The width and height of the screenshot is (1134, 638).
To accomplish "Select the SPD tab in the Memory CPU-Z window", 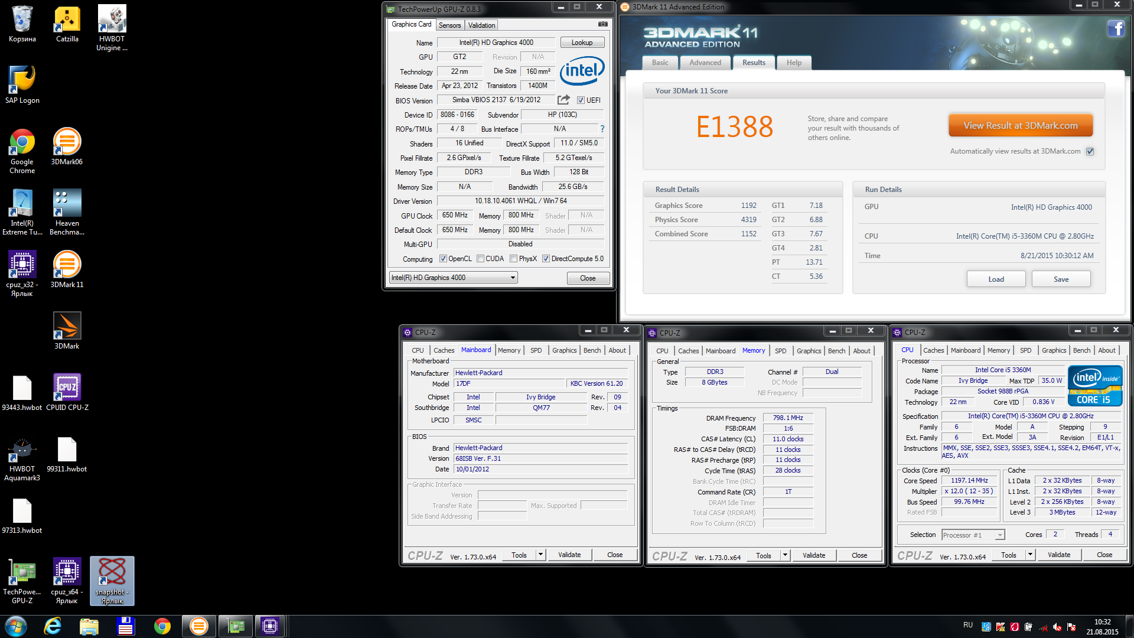I will 780,351.
